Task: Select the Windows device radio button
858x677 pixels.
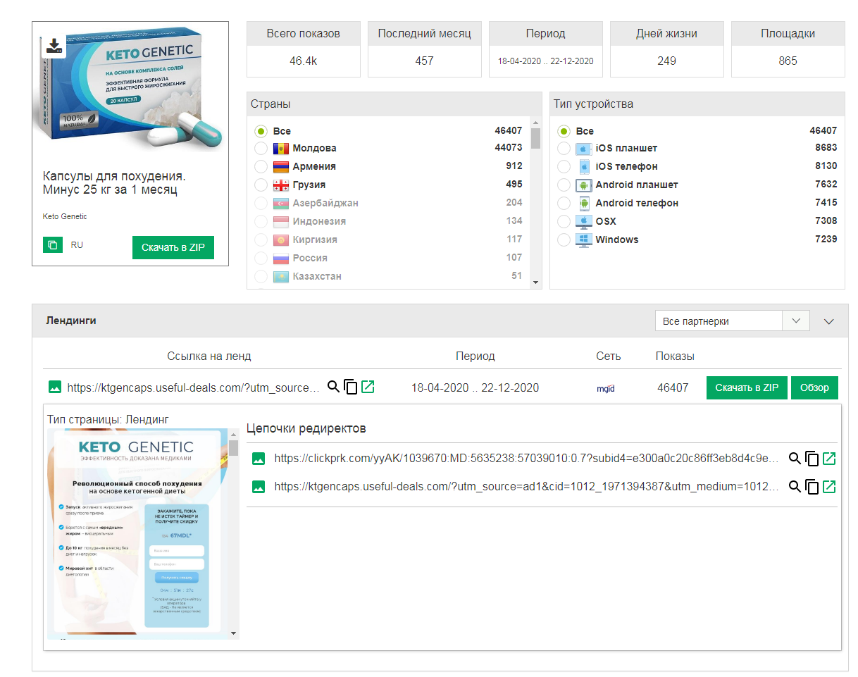Action: [564, 240]
